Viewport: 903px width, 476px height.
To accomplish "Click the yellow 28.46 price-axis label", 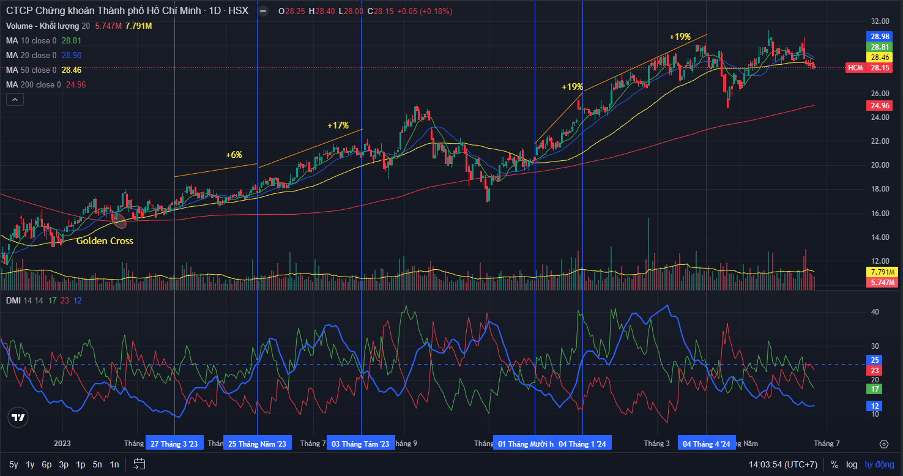I will [880, 58].
